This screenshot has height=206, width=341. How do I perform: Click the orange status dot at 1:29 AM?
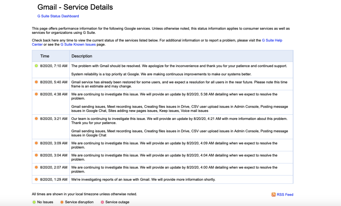(36, 180)
